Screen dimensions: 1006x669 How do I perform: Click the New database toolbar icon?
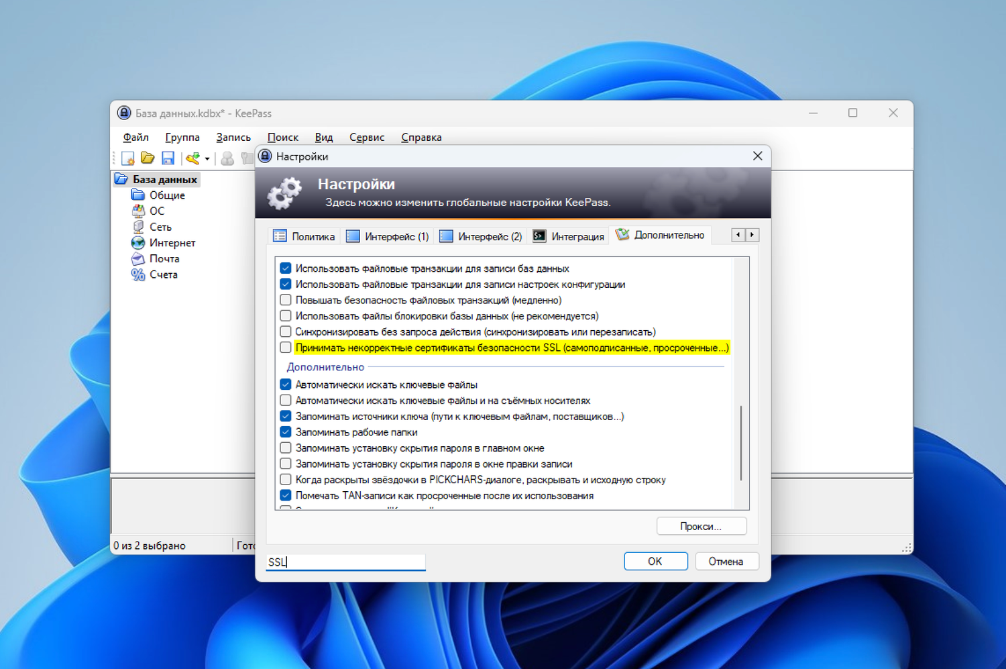coord(127,158)
